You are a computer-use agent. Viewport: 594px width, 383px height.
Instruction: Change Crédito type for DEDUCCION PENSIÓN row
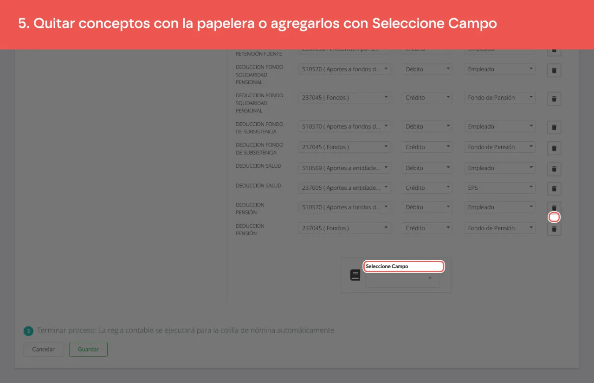pyautogui.click(x=427, y=228)
